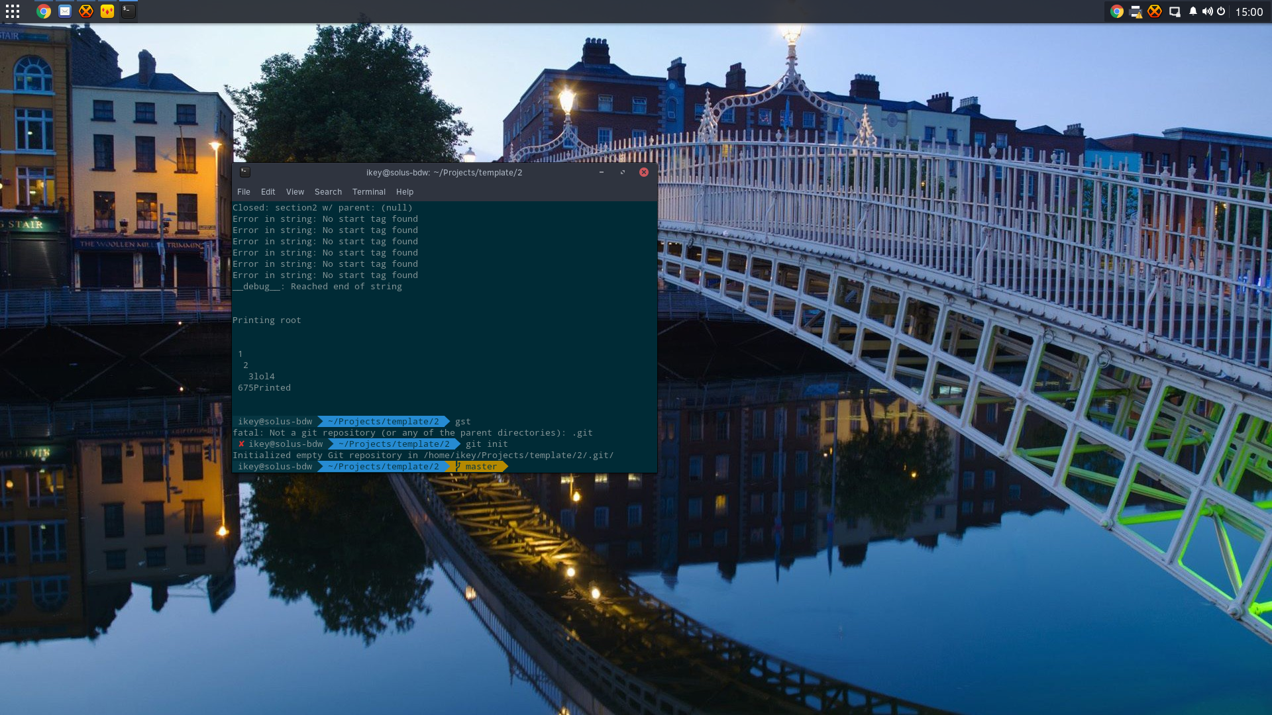Switch to the terminal task icon in the top panel

(129, 11)
